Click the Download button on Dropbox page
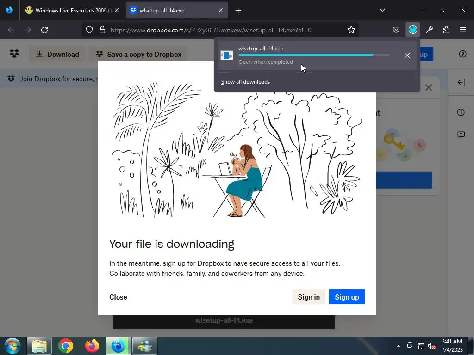This screenshot has height=355, width=474. 57,55
